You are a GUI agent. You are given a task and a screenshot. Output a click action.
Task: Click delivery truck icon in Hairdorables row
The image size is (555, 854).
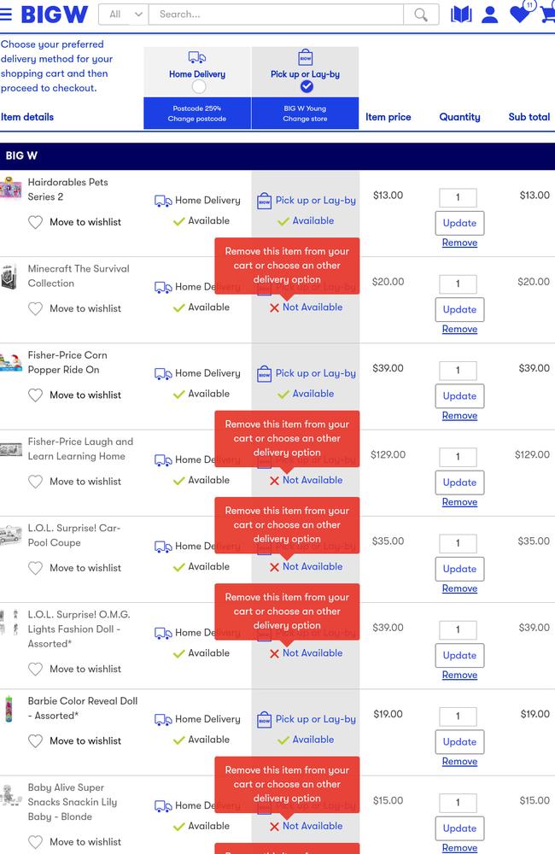163,201
